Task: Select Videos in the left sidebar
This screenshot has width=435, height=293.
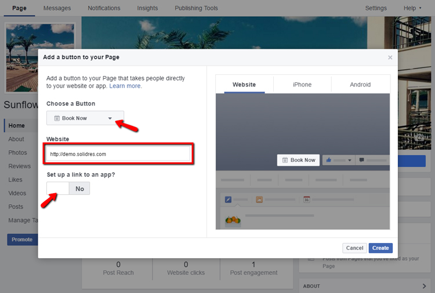Action: (x=17, y=193)
